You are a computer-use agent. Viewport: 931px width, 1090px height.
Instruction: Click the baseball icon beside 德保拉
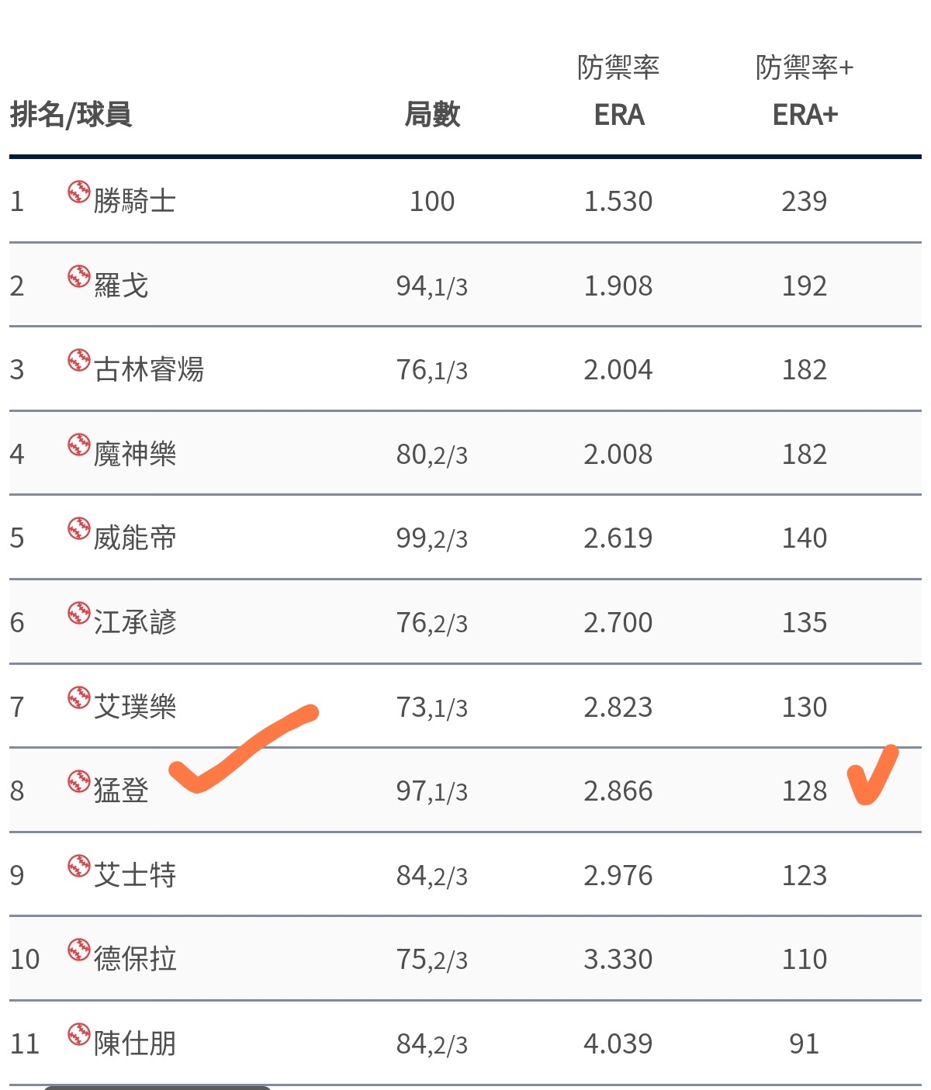[x=78, y=950]
